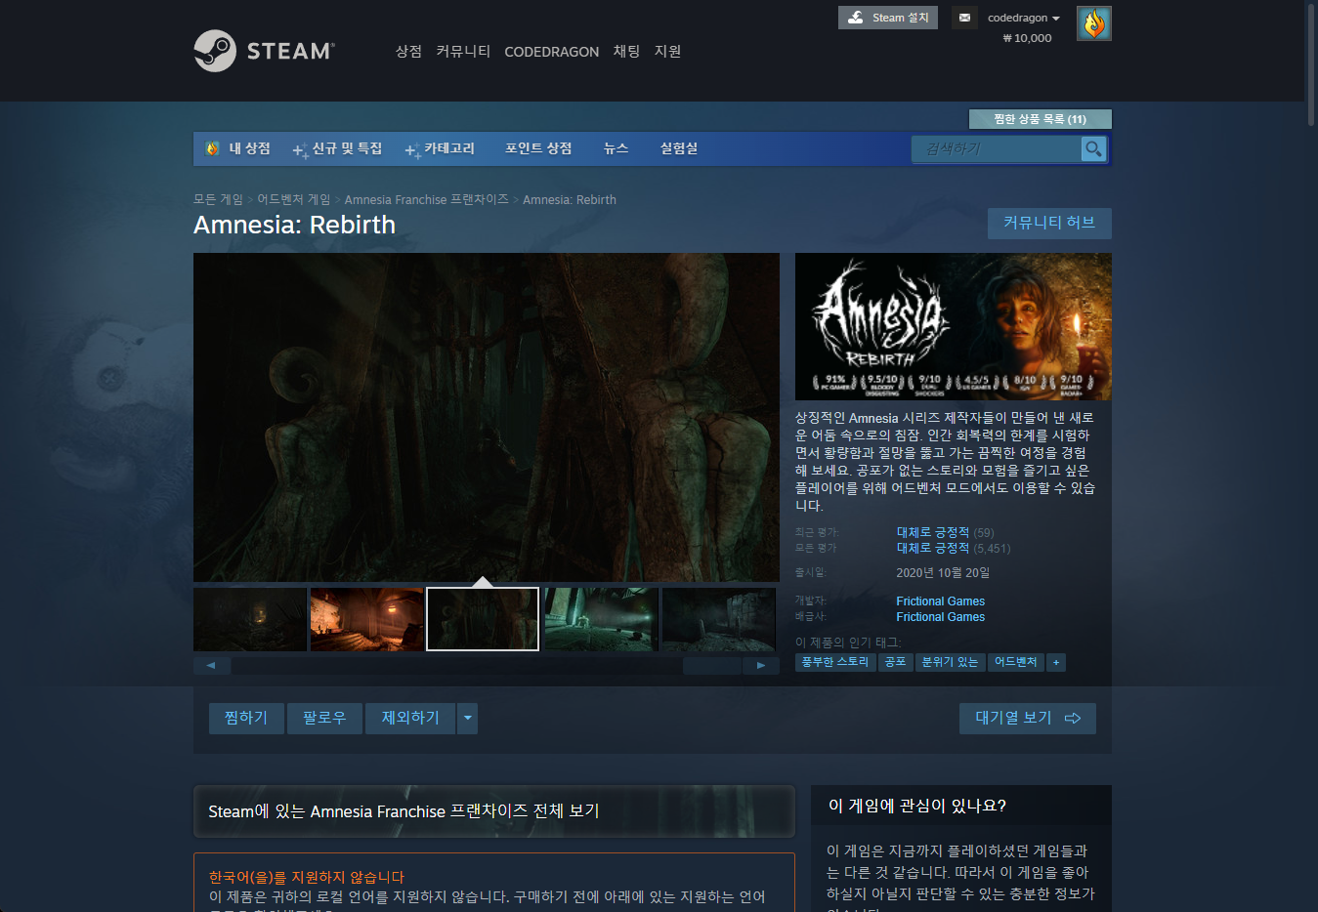
Task: Click the ₩10,000 wallet balance
Action: (x=1027, y=38)
